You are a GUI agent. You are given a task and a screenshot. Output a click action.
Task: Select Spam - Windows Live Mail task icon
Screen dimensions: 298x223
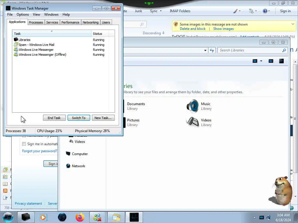(x=16, y=44)
